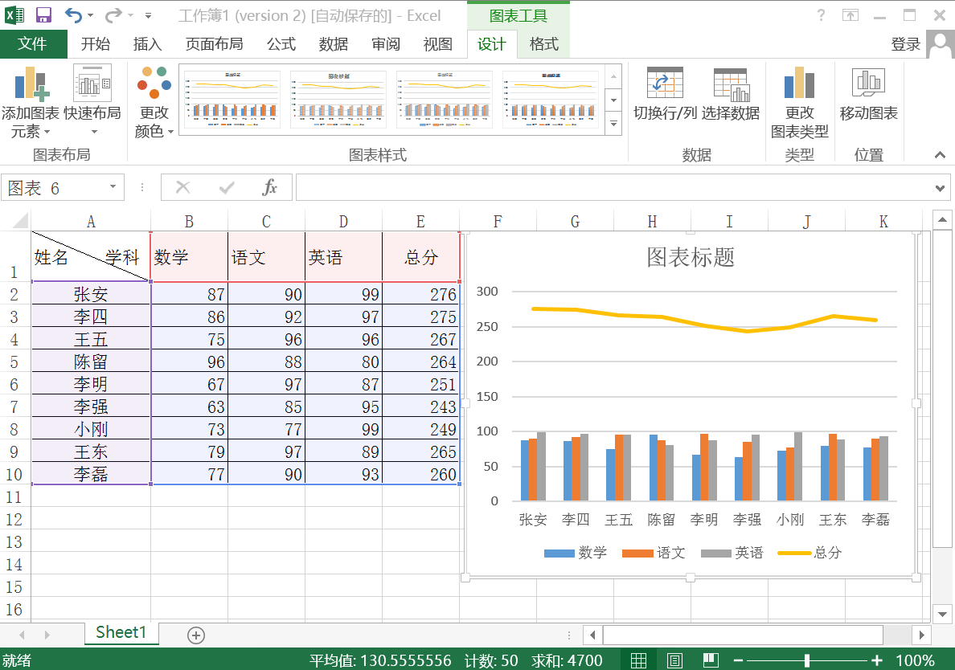The width and height of the screenshot is (955, 670).
Task: Open the undo history dropdown arrow
Action: [91, 16]
